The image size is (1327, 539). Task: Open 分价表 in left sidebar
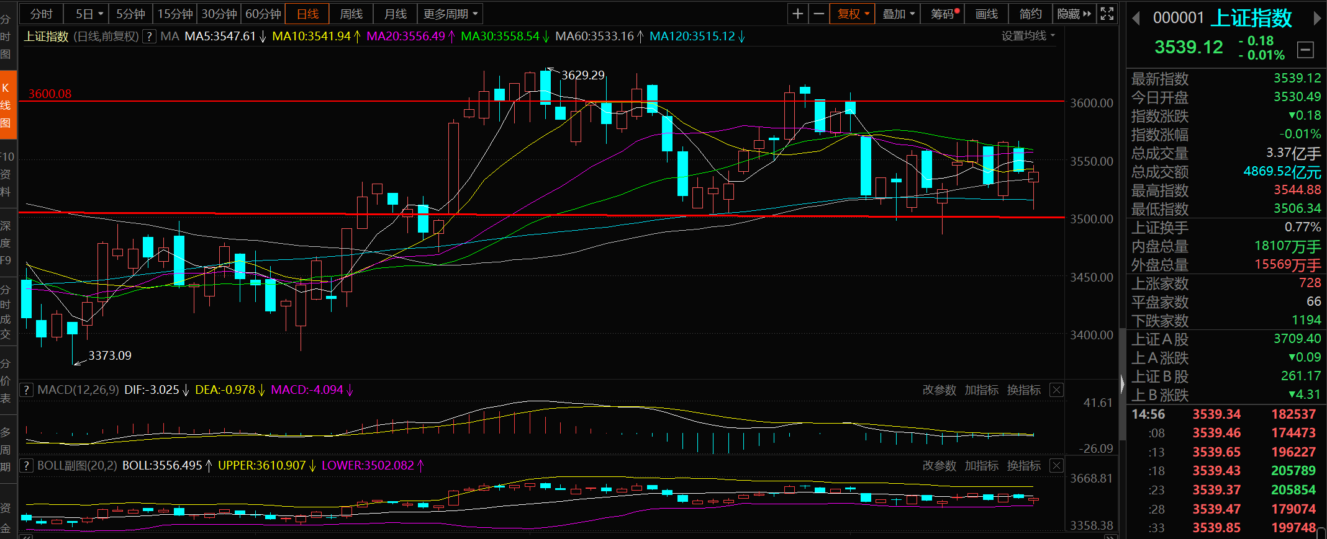click(6, 380)
